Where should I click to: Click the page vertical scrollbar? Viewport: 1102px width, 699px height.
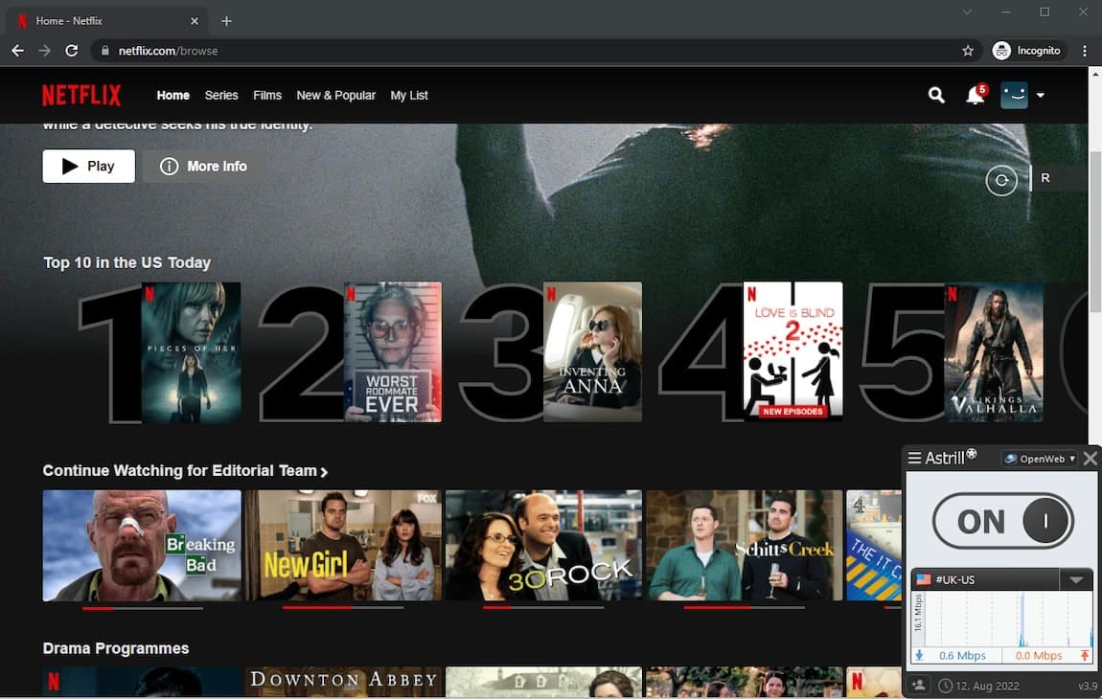click(1095, 232)
